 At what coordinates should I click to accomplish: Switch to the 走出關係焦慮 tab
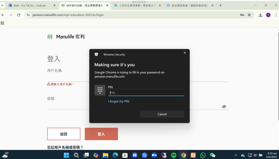coord(190,5)
